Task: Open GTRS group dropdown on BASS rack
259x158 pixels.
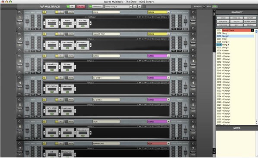Action: pyautogui.click(x=168, y=56)
